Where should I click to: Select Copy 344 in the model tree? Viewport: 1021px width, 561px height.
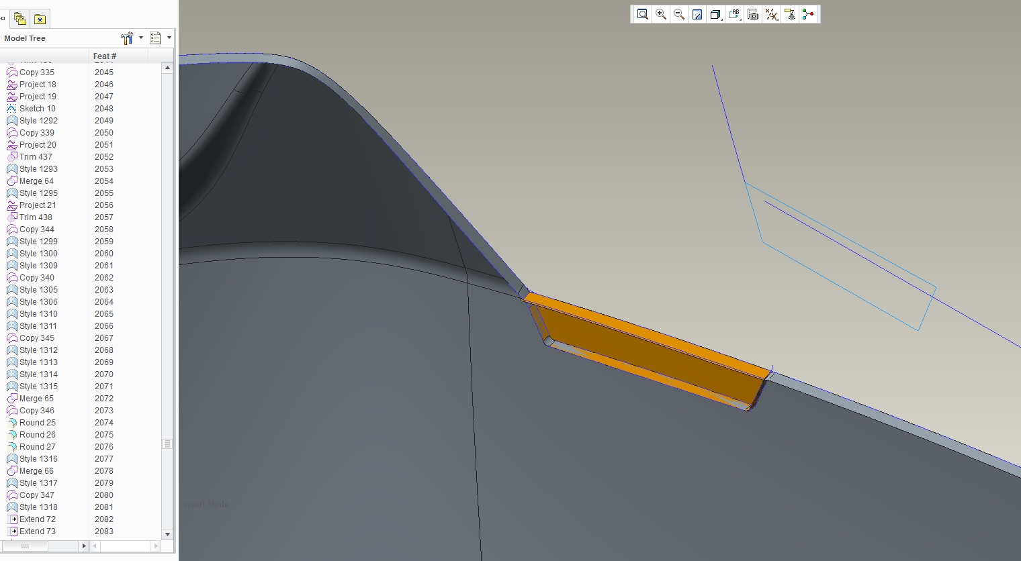click(x=37, y=229)
